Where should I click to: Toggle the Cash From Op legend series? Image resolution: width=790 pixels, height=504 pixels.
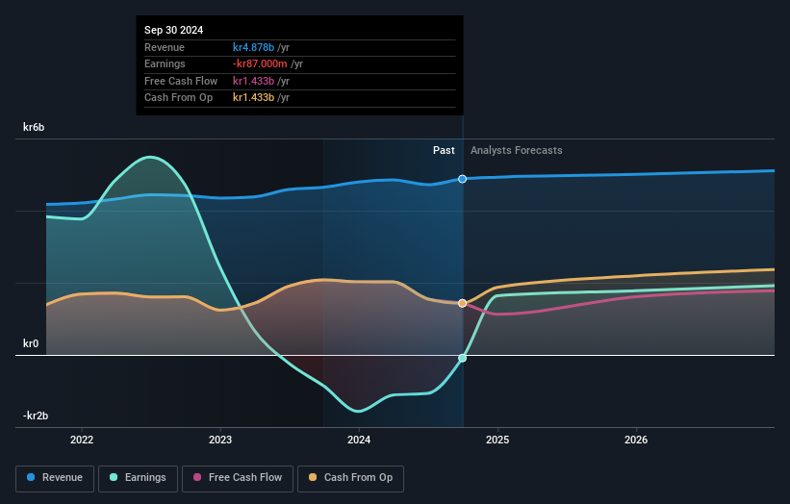click(x=350, y=478)
